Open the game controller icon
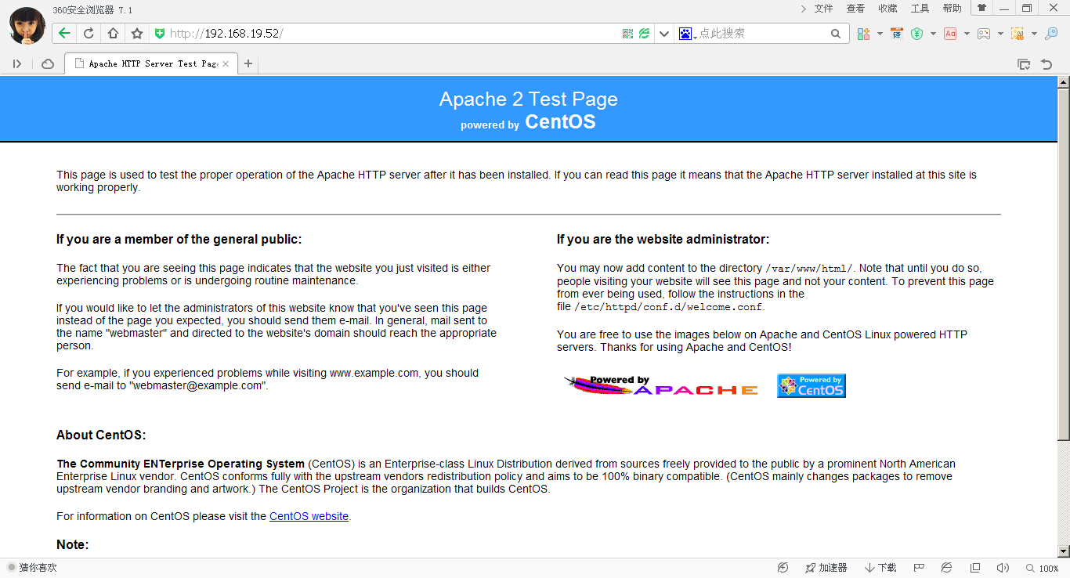Image resolution: width=1070 pixels, height=578 pixels. [x=984, y=34]
